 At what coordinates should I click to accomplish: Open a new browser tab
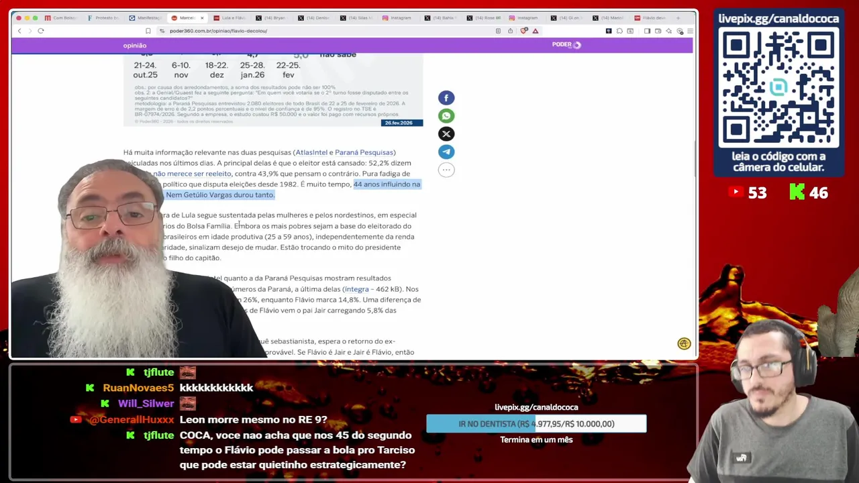pyautogui.click(x=678, y=17)
